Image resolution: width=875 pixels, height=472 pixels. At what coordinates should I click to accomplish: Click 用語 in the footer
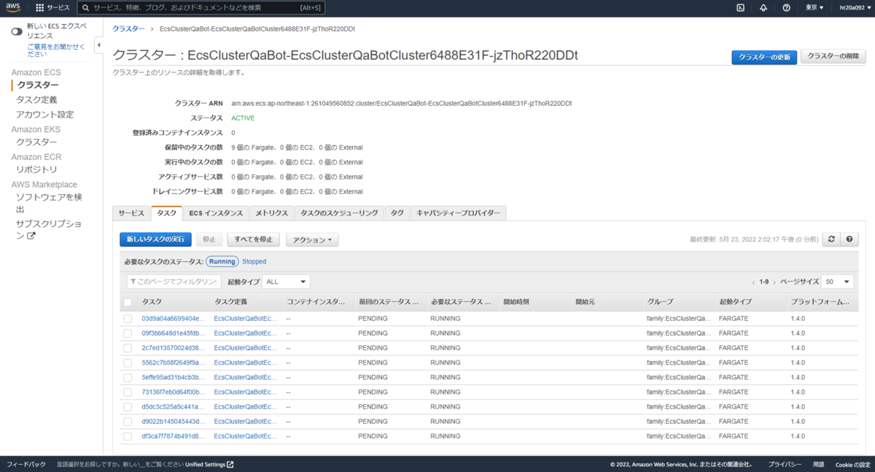tap(818, 465)
